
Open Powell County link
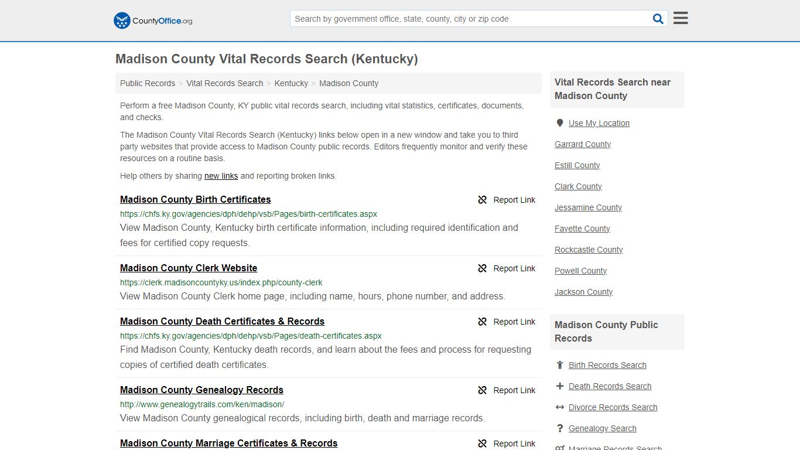tap(580, 271)
